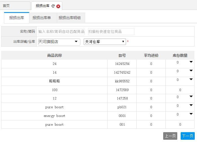The height and width of the screenshot is (142, 197).
Task: Select product row with code 1472589
Action: tap(122, 90)
